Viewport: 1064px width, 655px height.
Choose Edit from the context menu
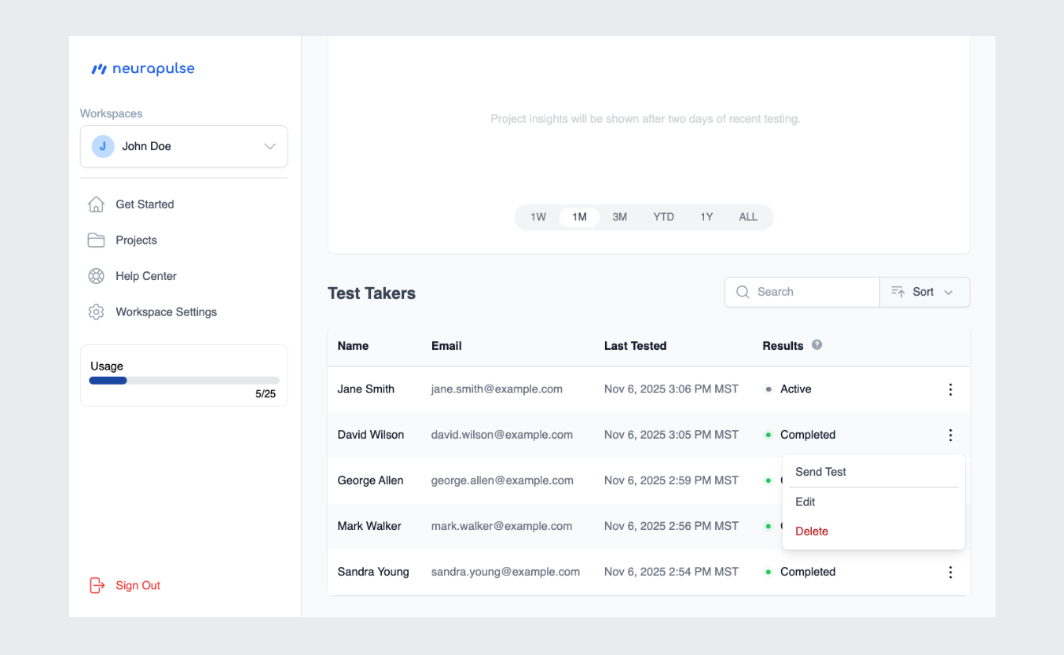click(874, 502)
